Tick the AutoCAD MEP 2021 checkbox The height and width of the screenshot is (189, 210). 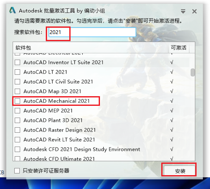pyautogui.click(x=17, y=110)
